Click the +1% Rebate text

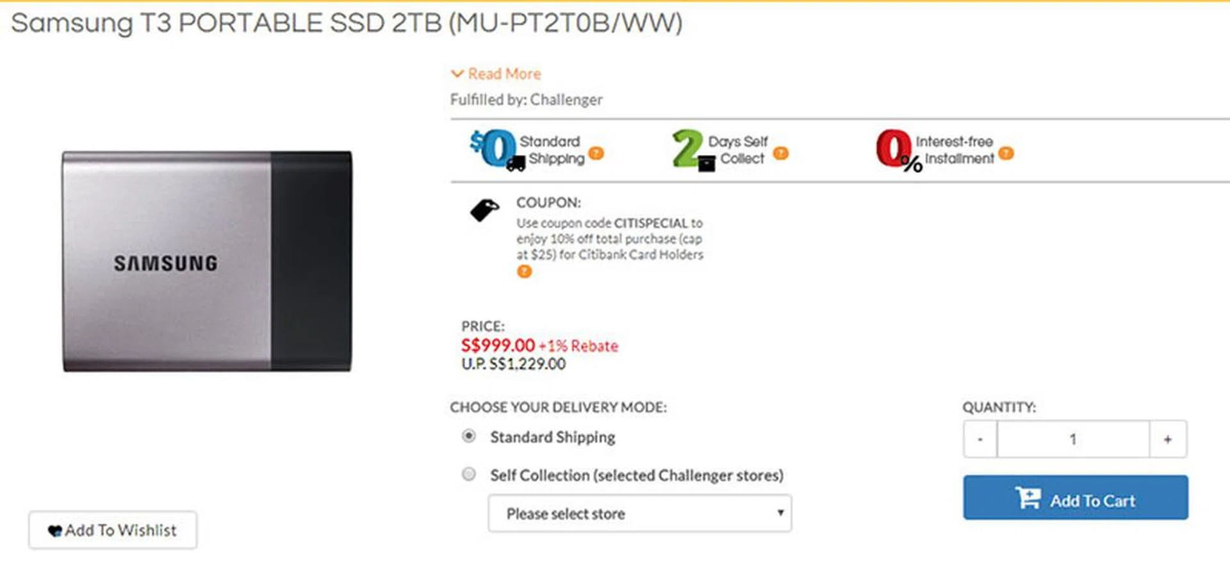578,346
